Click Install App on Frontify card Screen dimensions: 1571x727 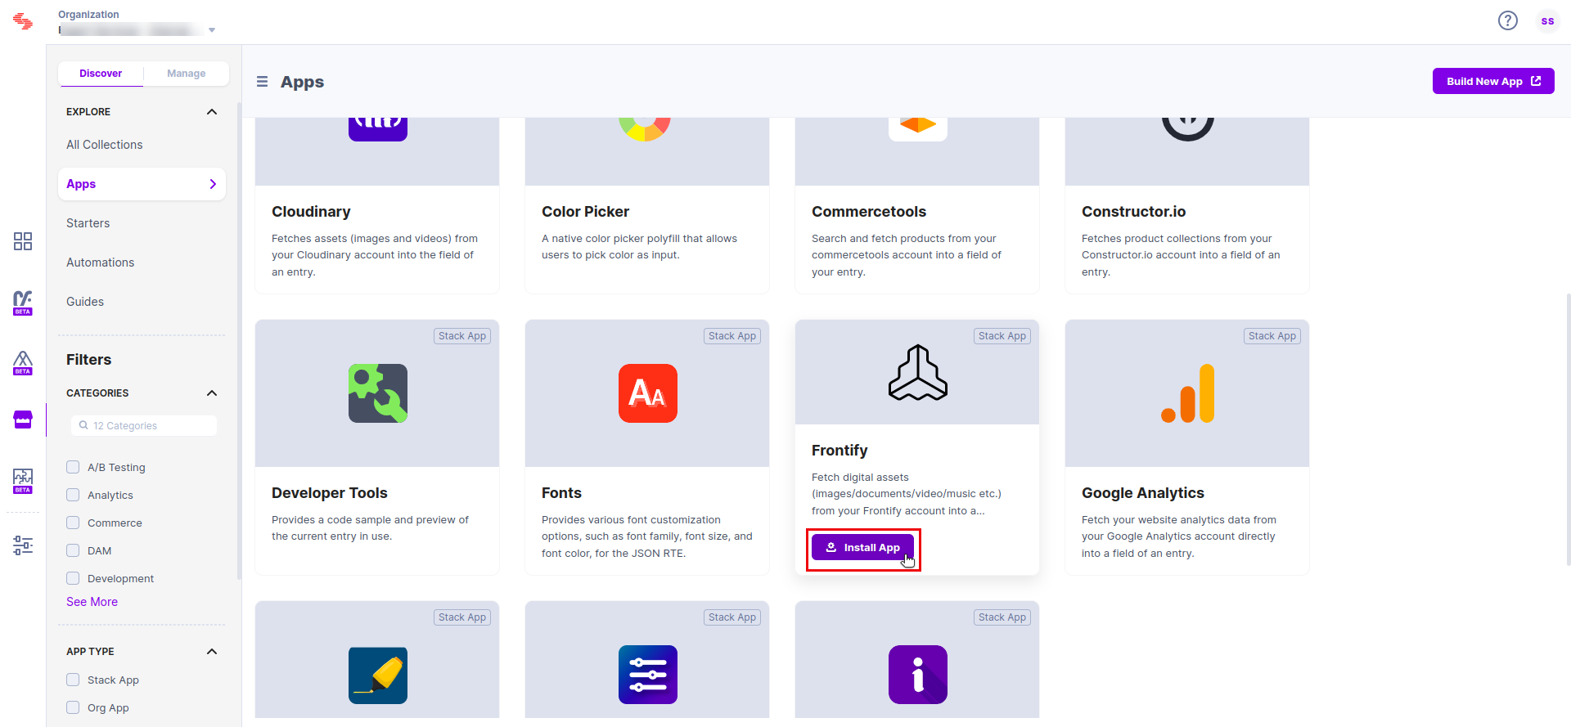tap(863, 547)
